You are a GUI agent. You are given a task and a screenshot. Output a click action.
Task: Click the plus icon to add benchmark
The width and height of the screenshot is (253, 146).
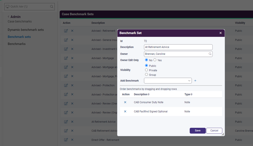pyautogui.click(x=195, y=81)
